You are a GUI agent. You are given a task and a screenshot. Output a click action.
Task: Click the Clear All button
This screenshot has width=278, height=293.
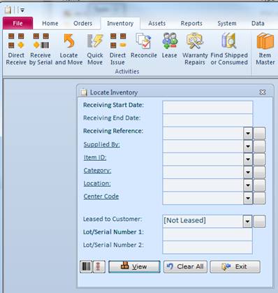tap(185, 266)
